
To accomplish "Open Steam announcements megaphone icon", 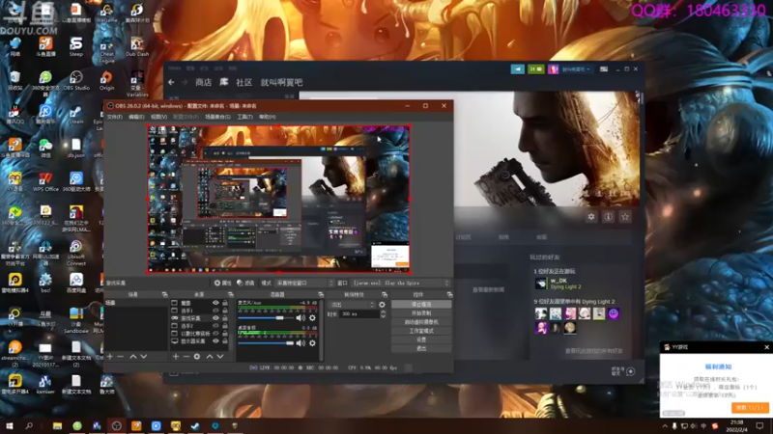I will (518, 69).
